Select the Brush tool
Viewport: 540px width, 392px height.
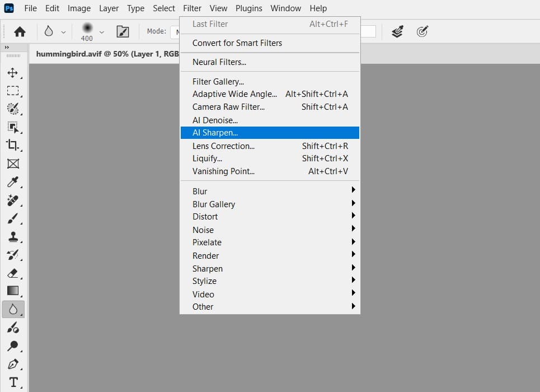13,218
